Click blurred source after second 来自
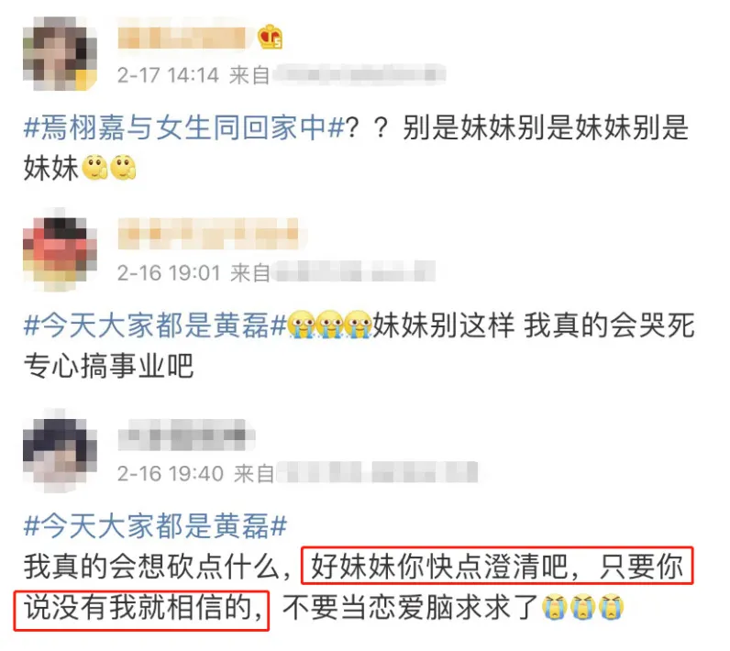This screenshot has width=730, height=651. [x=355, y=271]
